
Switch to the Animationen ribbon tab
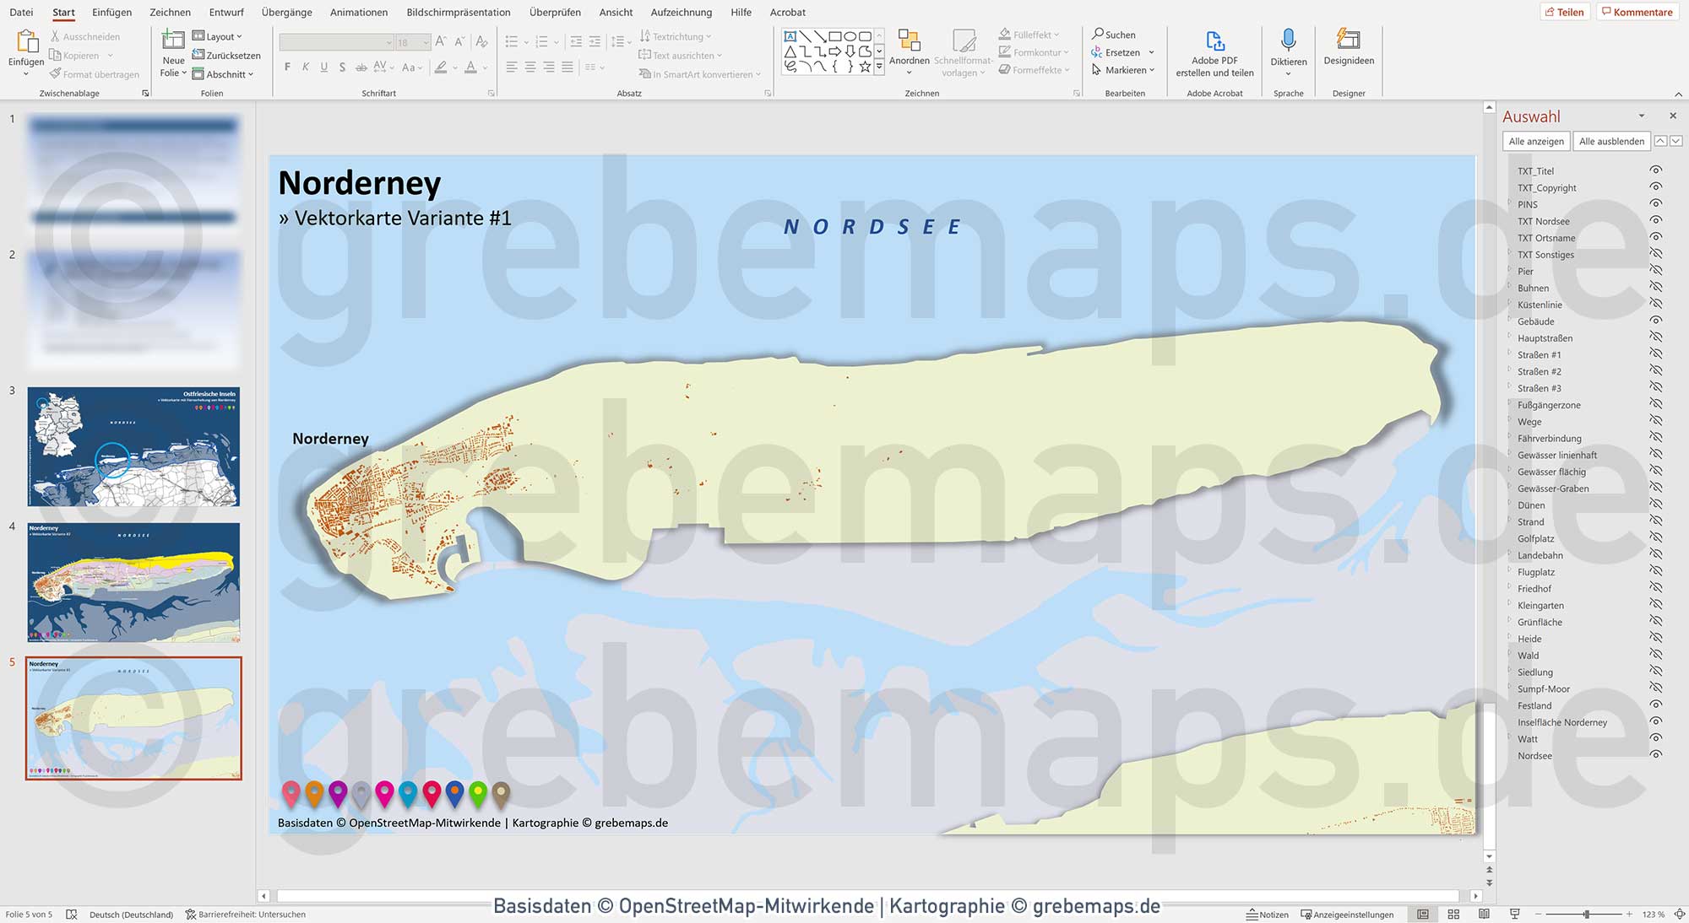358,12
